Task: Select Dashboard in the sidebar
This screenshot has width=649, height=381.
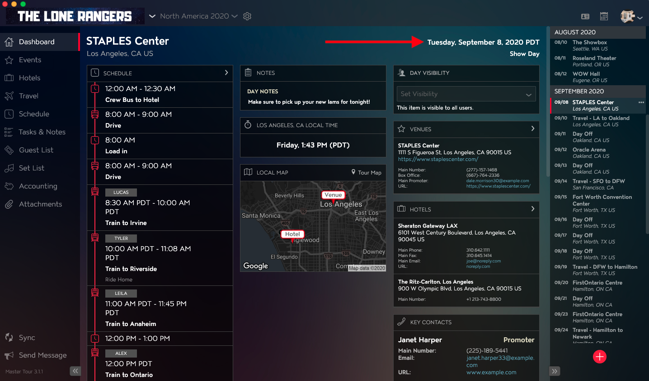Action: pyautogui.click(x=40, y=42)
